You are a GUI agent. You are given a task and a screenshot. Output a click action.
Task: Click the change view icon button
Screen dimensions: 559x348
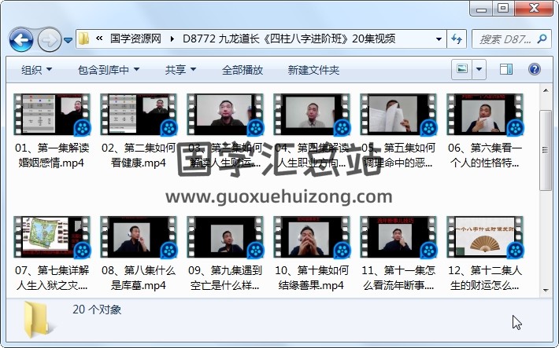(x=461, y=69)
